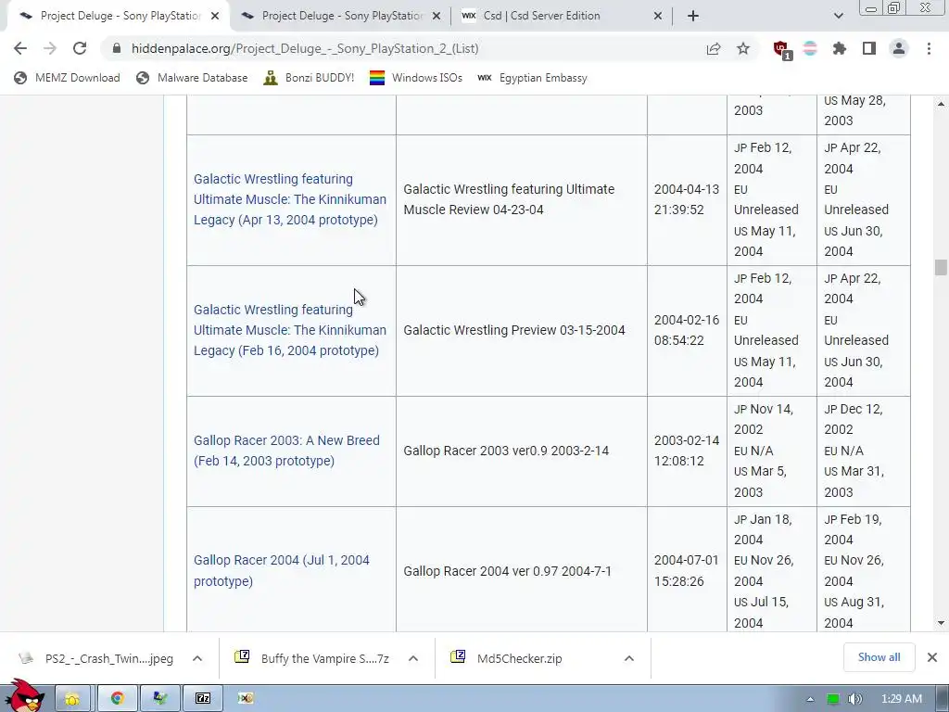
Task: Select text 'Galactic Wrestling Preview 03-15-2004'
Action: [x=513, y=330]
